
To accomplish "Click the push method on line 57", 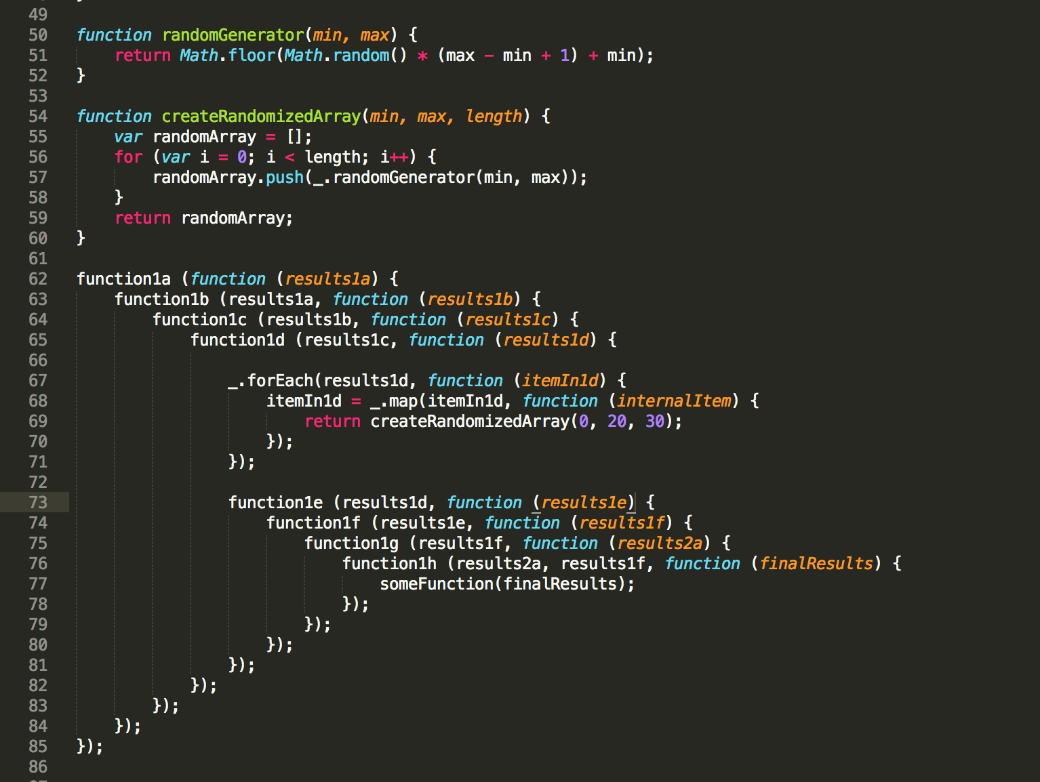I will coord(285,178).
